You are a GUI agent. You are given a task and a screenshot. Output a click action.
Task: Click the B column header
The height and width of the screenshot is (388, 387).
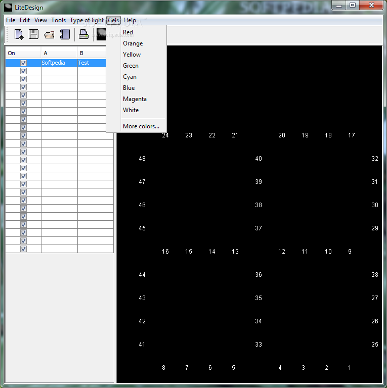92,53
